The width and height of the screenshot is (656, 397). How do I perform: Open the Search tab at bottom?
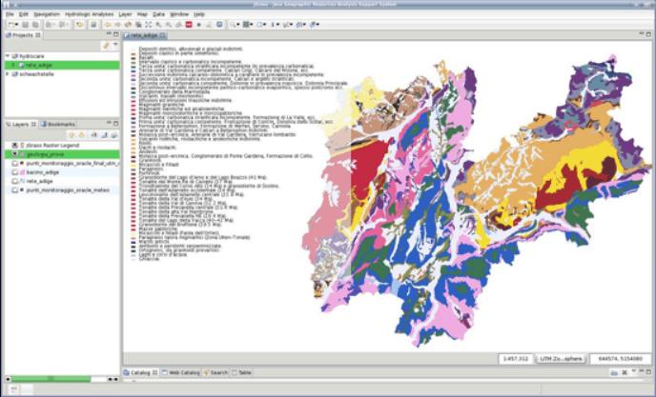(x=215, y=372)
